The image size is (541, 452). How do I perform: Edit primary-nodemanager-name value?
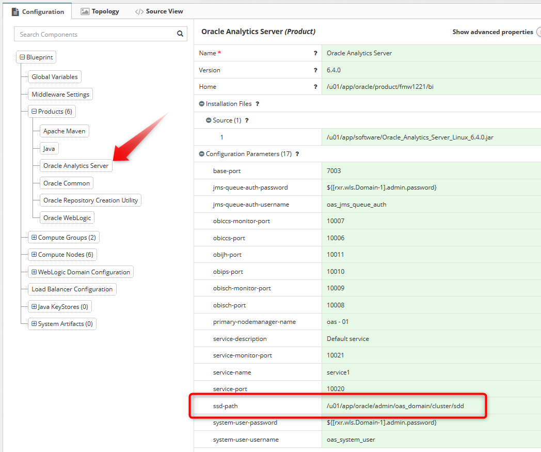[x=431, y=322]
